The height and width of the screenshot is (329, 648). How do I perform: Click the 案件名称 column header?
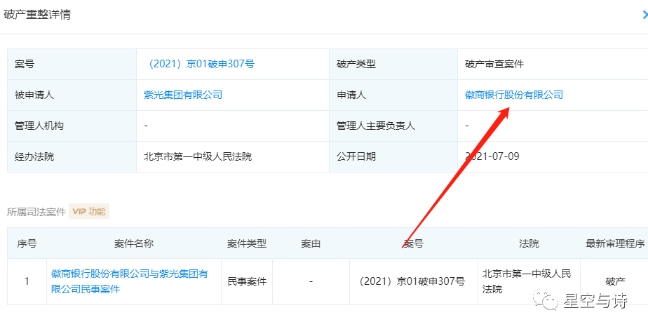pos(134,243)
